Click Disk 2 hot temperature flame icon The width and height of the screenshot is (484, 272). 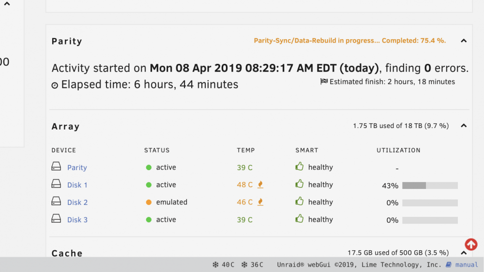260,202
